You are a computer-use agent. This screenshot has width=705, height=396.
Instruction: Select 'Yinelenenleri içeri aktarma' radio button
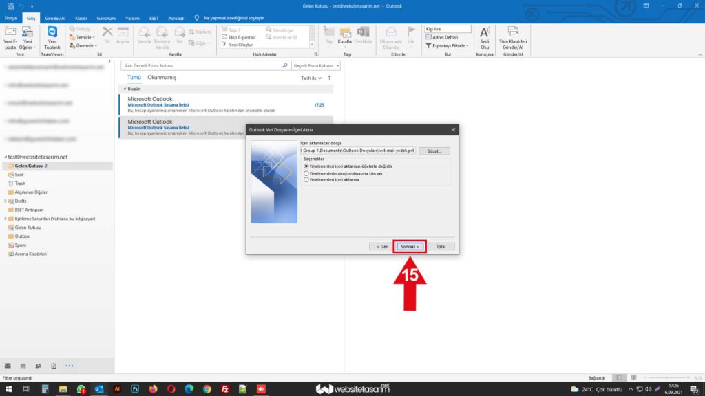pyautogui.click(x=306, y=180)
